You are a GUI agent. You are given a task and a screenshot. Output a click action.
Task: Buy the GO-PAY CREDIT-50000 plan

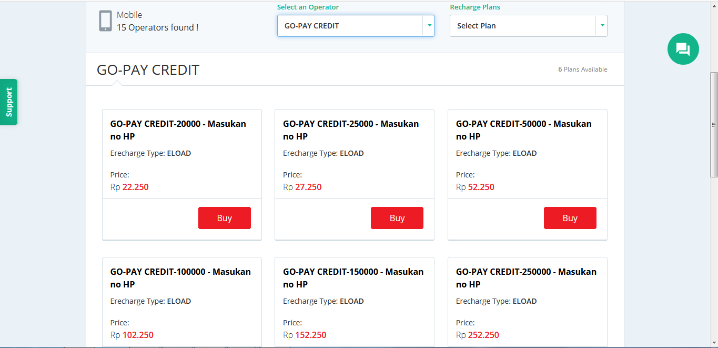570,218
